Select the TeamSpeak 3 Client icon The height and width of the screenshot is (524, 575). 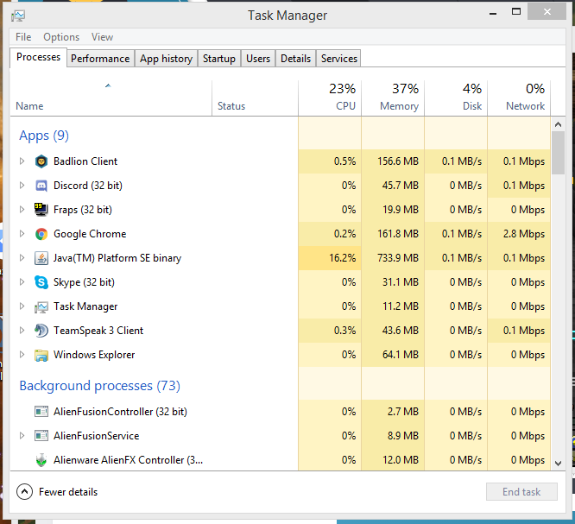click(41, 331)
